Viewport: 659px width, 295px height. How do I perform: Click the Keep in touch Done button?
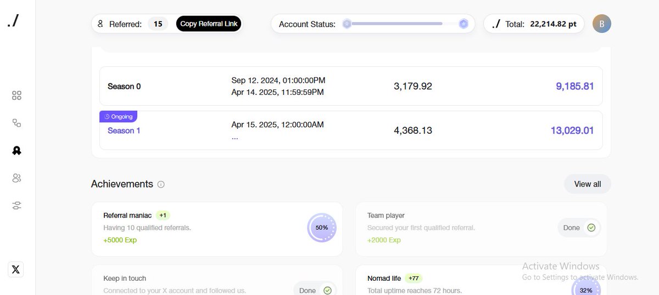pyautogui.click(x=315, y=288)
